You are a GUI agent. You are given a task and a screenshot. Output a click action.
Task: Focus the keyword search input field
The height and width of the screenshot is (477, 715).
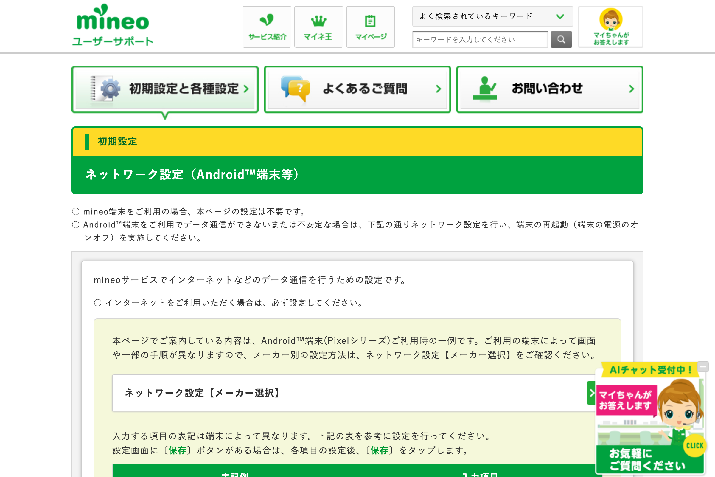pyautogui.click(x=480, y=39)
